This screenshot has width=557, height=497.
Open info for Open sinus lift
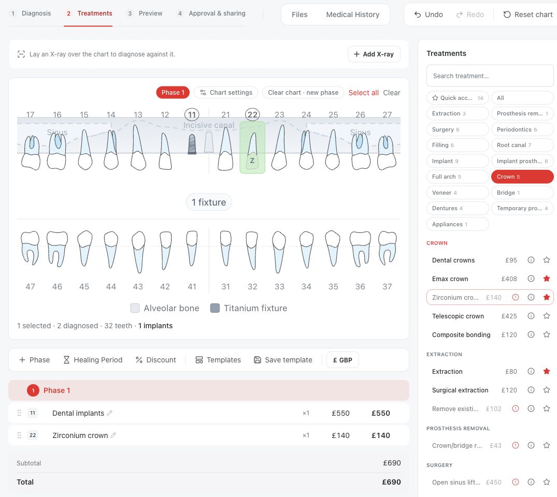pyautogui.click(x=531, y=482)
